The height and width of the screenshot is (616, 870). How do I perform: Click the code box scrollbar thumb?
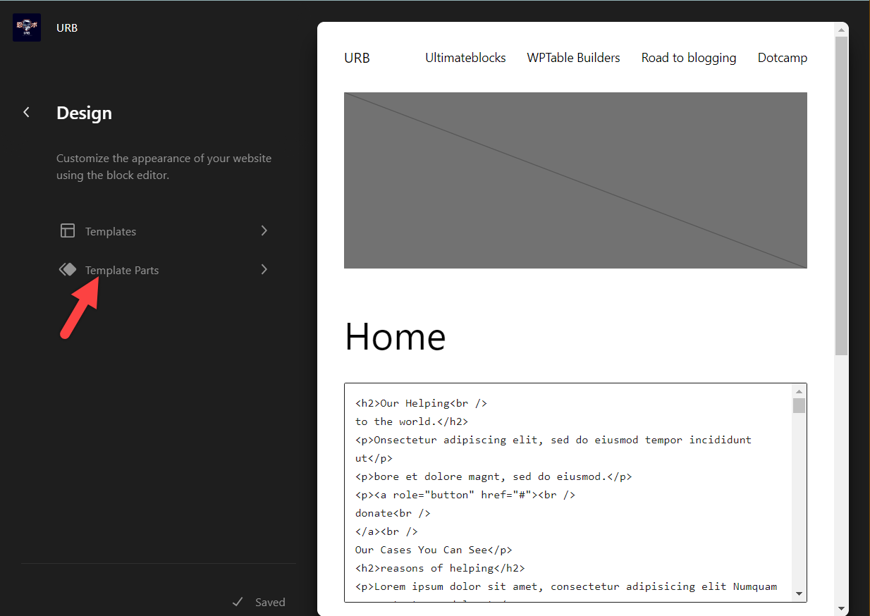pos(799,405)
